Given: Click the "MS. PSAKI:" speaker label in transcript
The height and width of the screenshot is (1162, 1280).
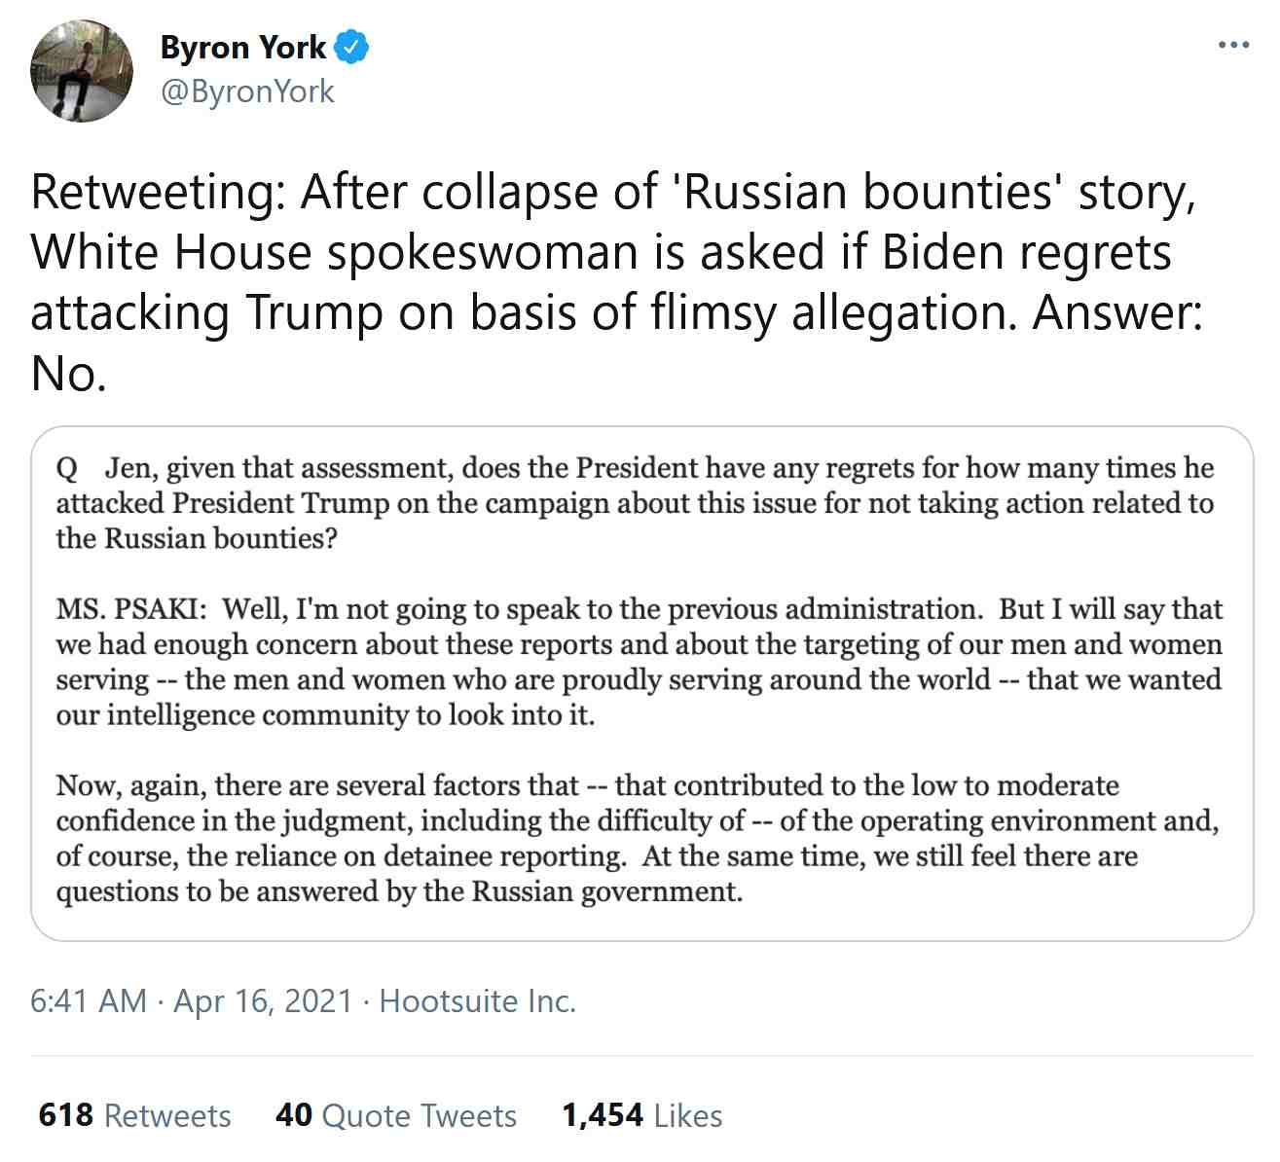Looking at the screenshot, I should pyautogui.click(x=130, y=609).
